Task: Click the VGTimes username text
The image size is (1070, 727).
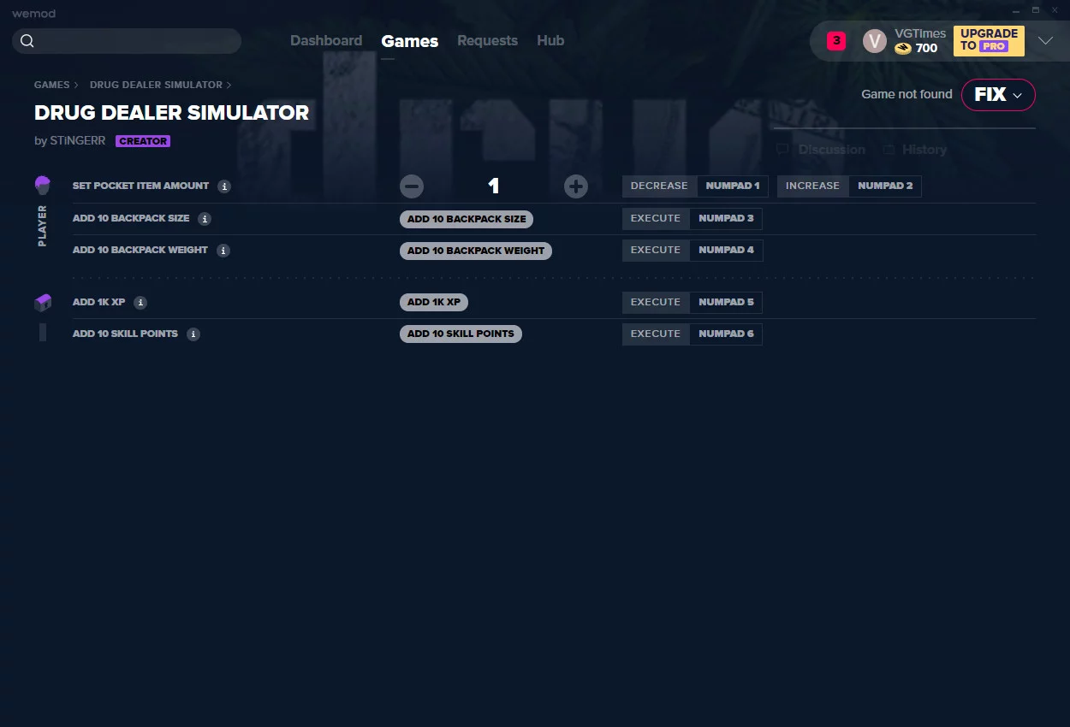Action: pos(920,33)
